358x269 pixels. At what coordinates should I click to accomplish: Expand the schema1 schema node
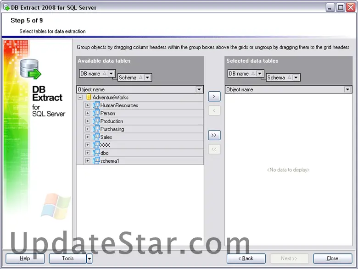pos(88,161)
